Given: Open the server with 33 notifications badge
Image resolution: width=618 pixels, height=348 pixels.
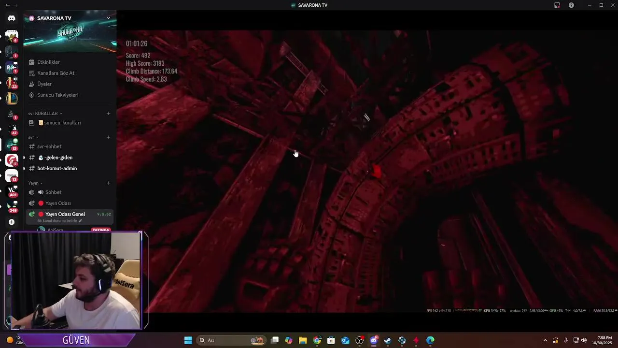Looking at the screenshot, I should [x=12, y=82].
